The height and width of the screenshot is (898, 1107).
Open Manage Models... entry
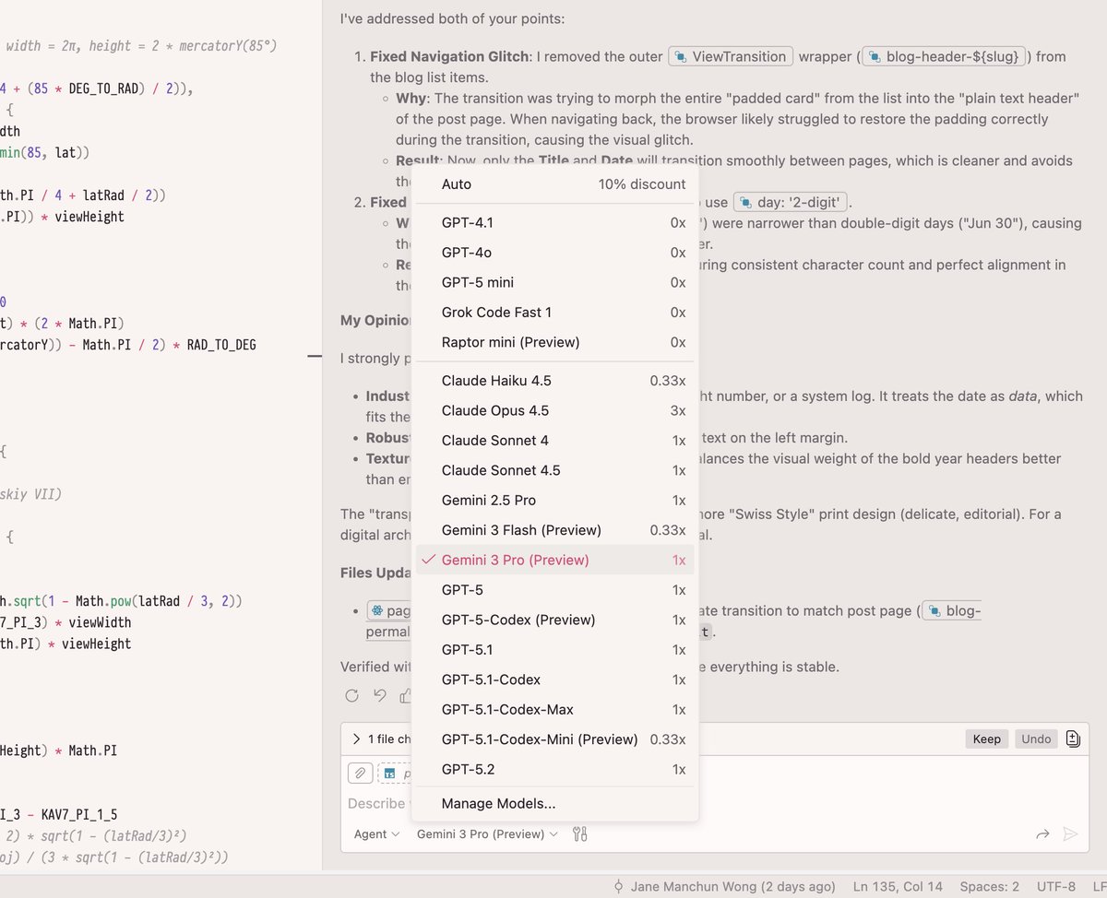pos(554,804)
